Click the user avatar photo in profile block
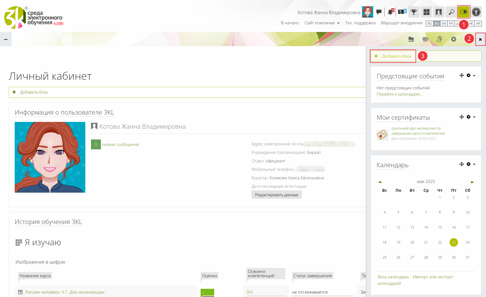The height and width of the screenshot is (297, 486). point(50,157)
